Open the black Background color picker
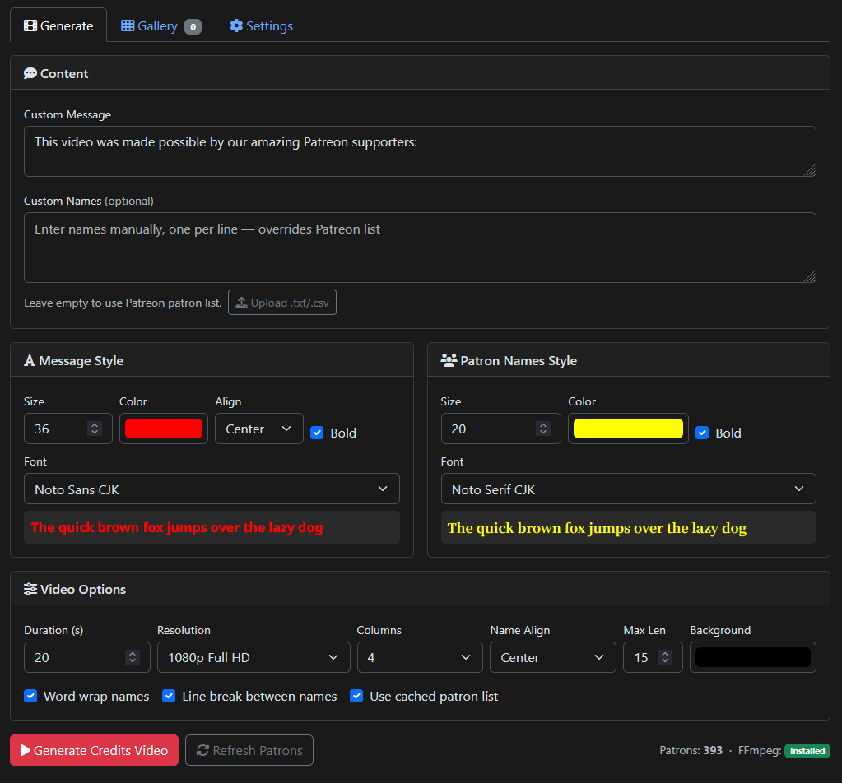Viewport: 842px width, 783px height. 753,657
